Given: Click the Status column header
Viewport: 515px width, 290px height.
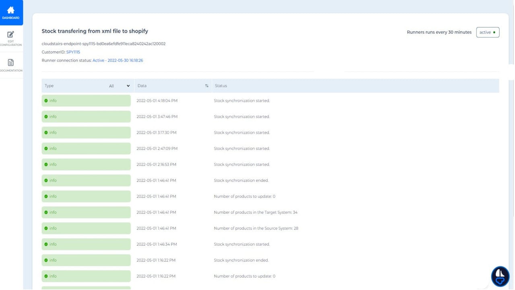Looking at the screenshot, I should click(221, 86).
